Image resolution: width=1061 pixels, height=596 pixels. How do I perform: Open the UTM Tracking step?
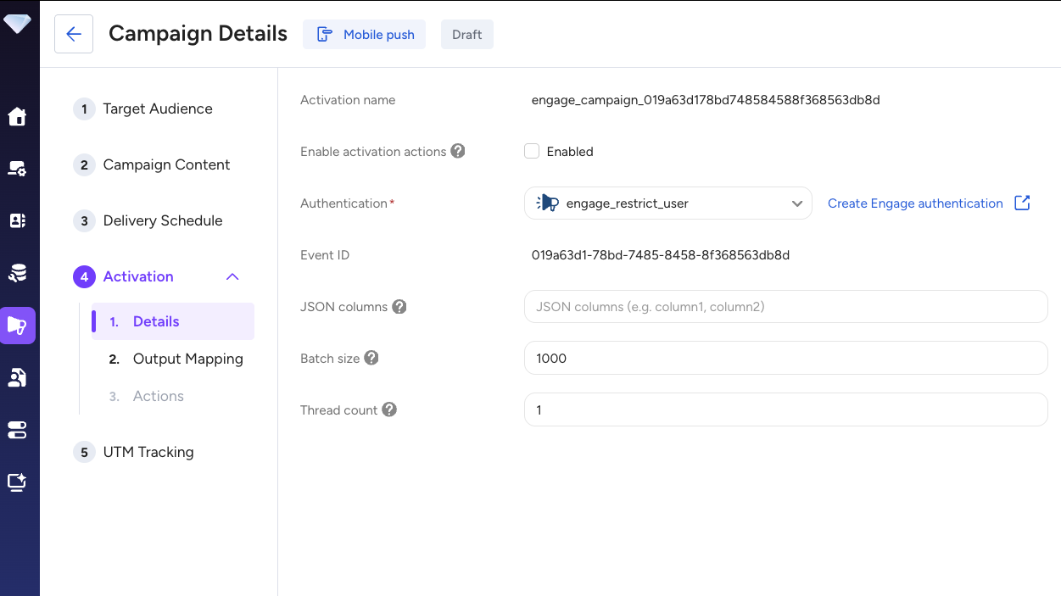tap(148, 452)
